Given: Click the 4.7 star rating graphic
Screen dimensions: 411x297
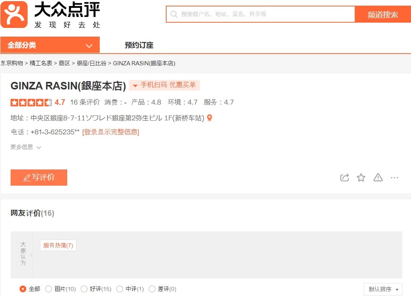Looking at the screenshot, I should [31, 102].
